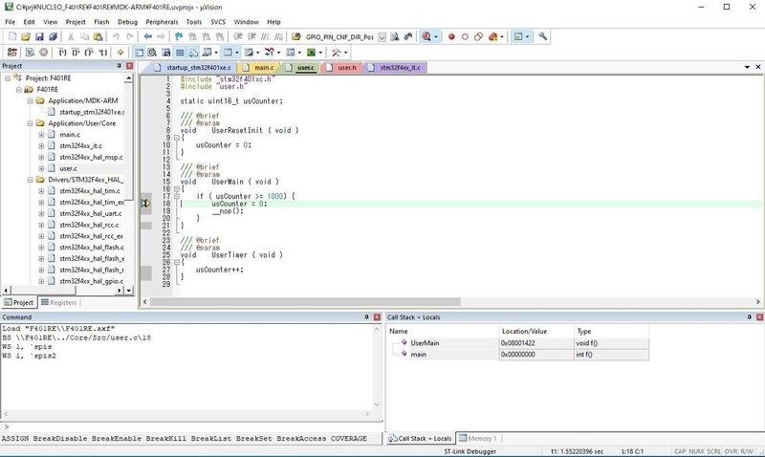Open the Watch windows dropdown arrow
This screenshot has height=457, width=765.
(216, 53)
